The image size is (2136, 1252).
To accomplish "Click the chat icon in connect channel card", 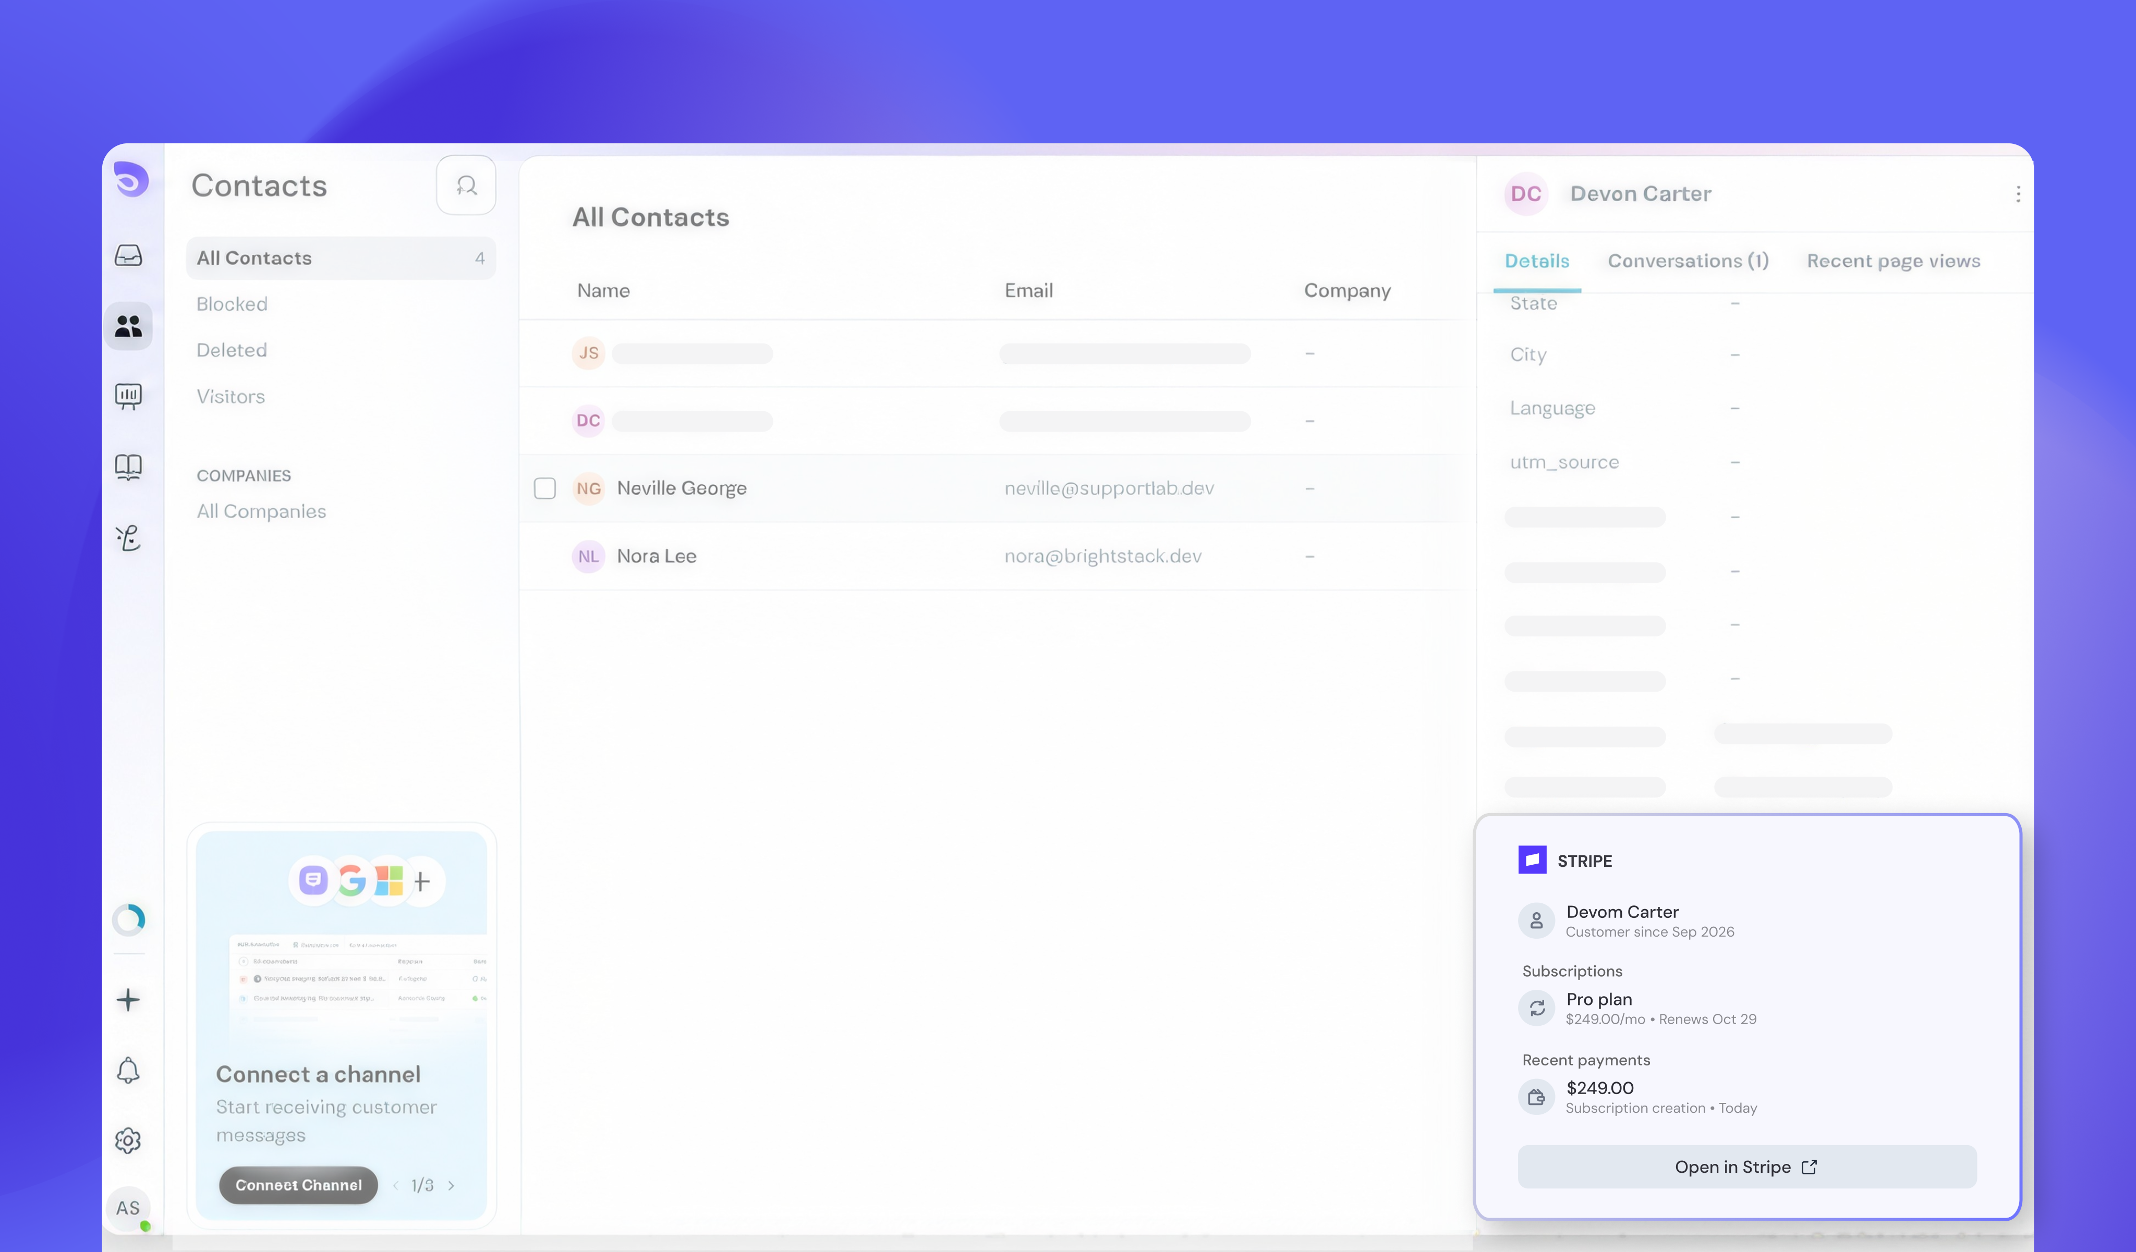I will pos(313,881).
